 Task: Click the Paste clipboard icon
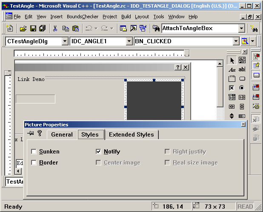coord(75,28)
